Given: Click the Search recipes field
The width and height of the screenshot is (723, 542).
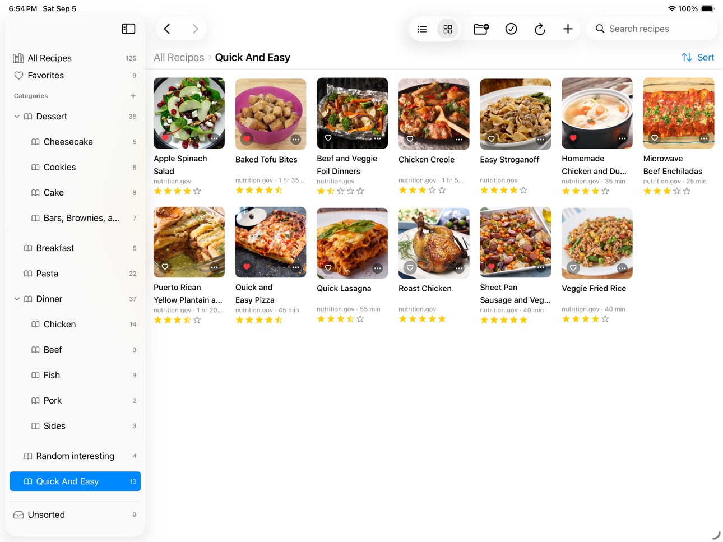Looking at the screenshot, I should [x=652, y=29].
